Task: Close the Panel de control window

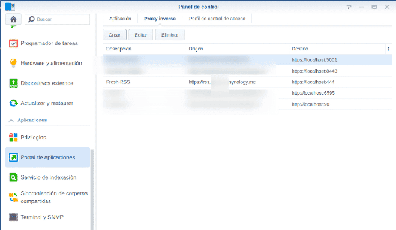Action: pyautogui.click(x=387, y=7)
